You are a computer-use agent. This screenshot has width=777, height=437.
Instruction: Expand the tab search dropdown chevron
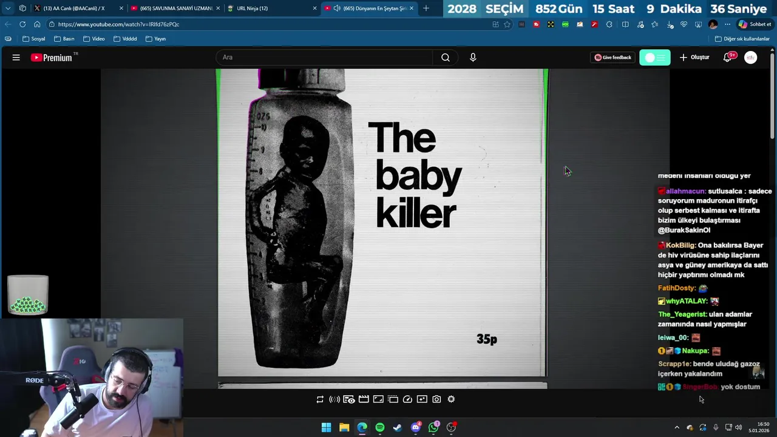click(x=7, y=8)
